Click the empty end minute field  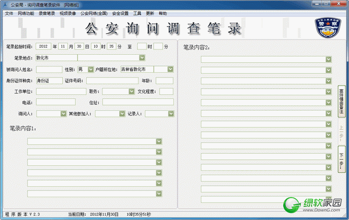pyautogui.click(x=158, y=47)
